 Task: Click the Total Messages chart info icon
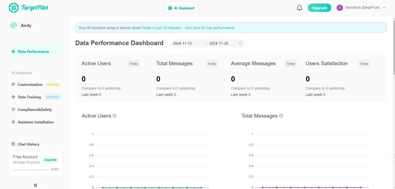[x=281, y=116]
